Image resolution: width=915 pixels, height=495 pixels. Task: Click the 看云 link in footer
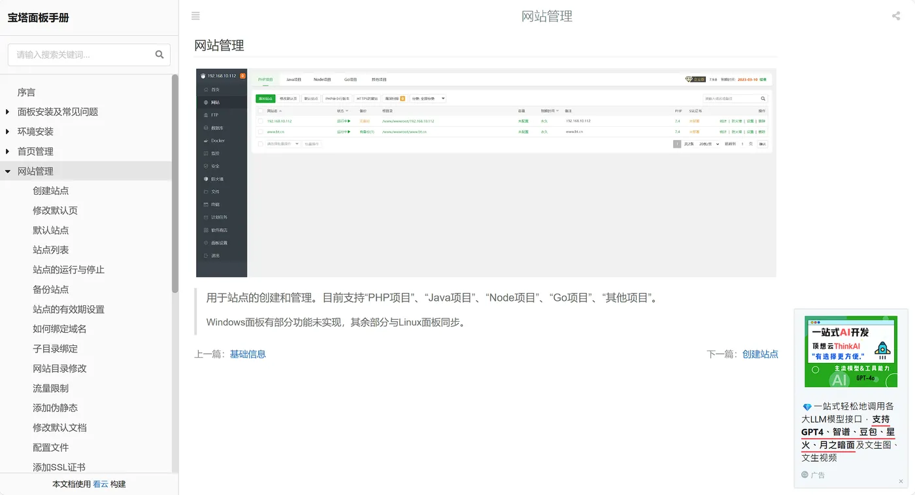tap(101, 485)
